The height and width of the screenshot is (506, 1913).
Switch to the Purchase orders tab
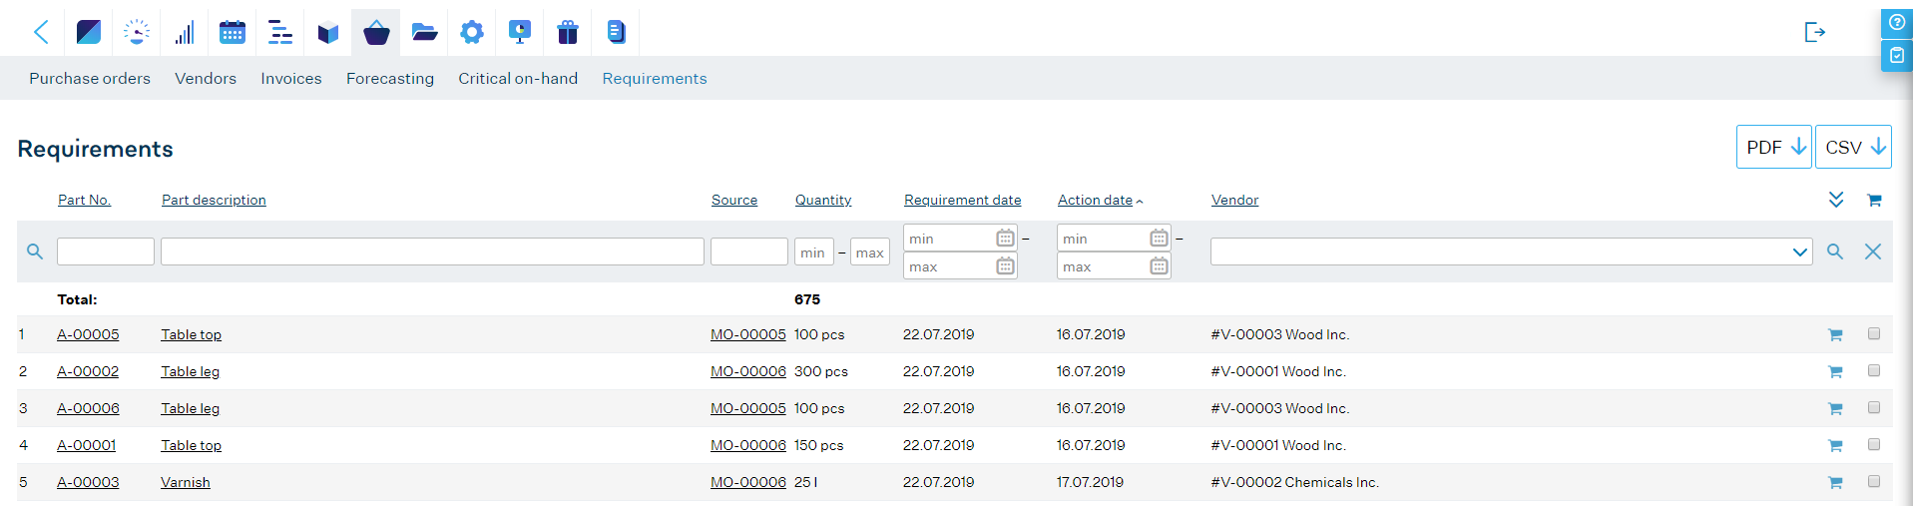tap(90, 78)
